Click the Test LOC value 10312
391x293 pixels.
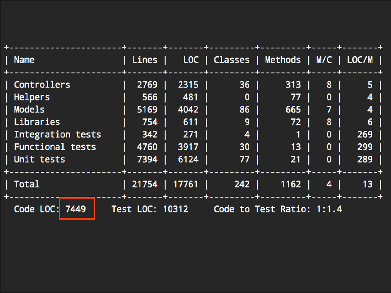point(175,209)
